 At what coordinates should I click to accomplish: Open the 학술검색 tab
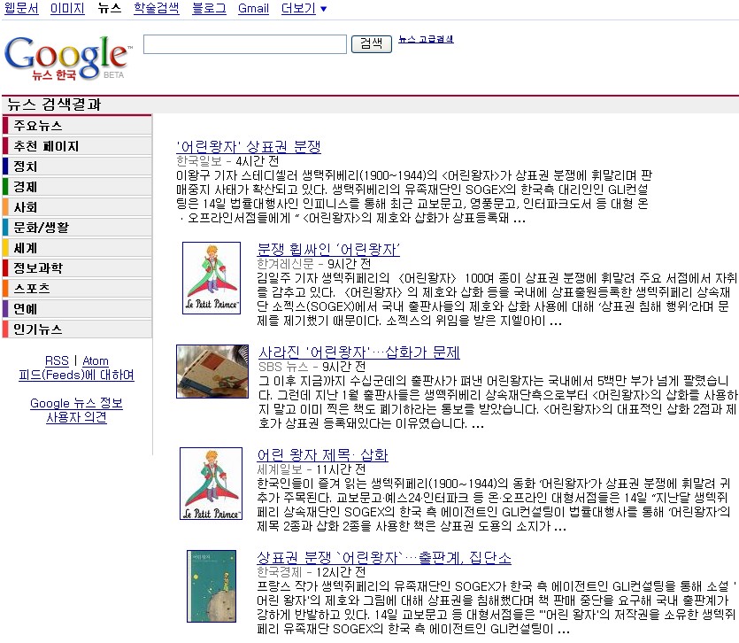[x=157, y=9]
